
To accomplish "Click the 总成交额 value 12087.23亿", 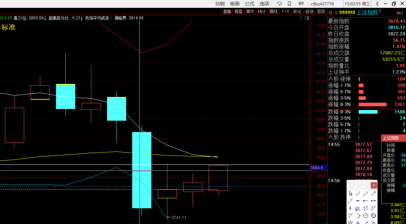I will 392,53.
